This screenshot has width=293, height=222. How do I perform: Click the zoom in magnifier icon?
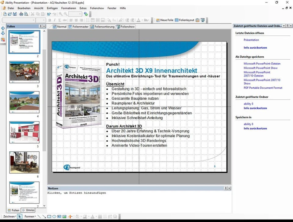click(60, 14)
